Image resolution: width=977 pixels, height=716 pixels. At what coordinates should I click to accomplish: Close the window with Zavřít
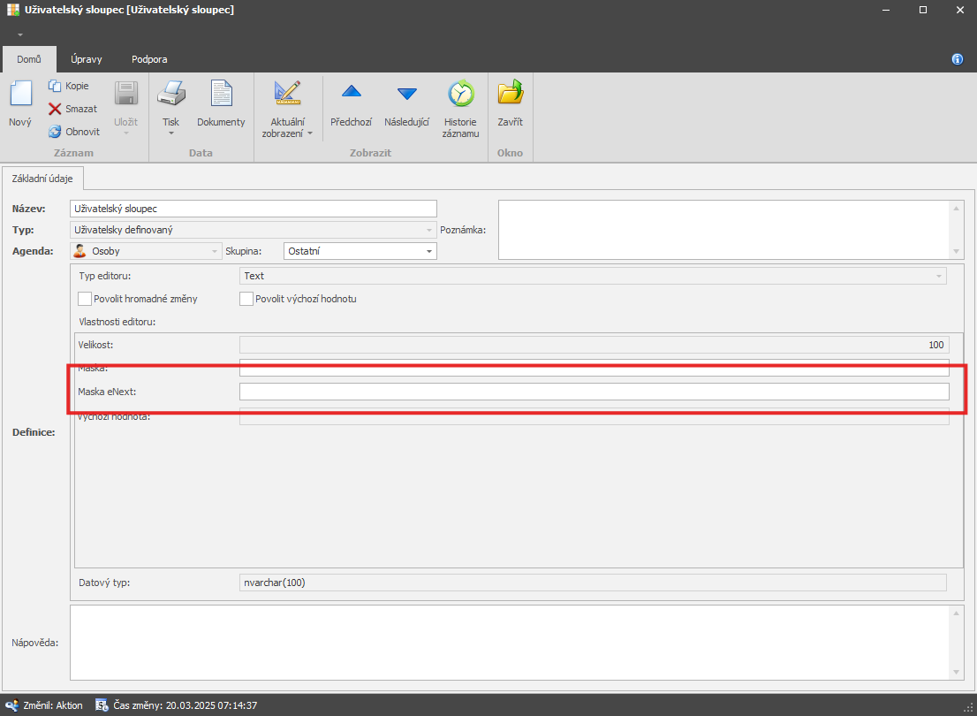(511, 104)
